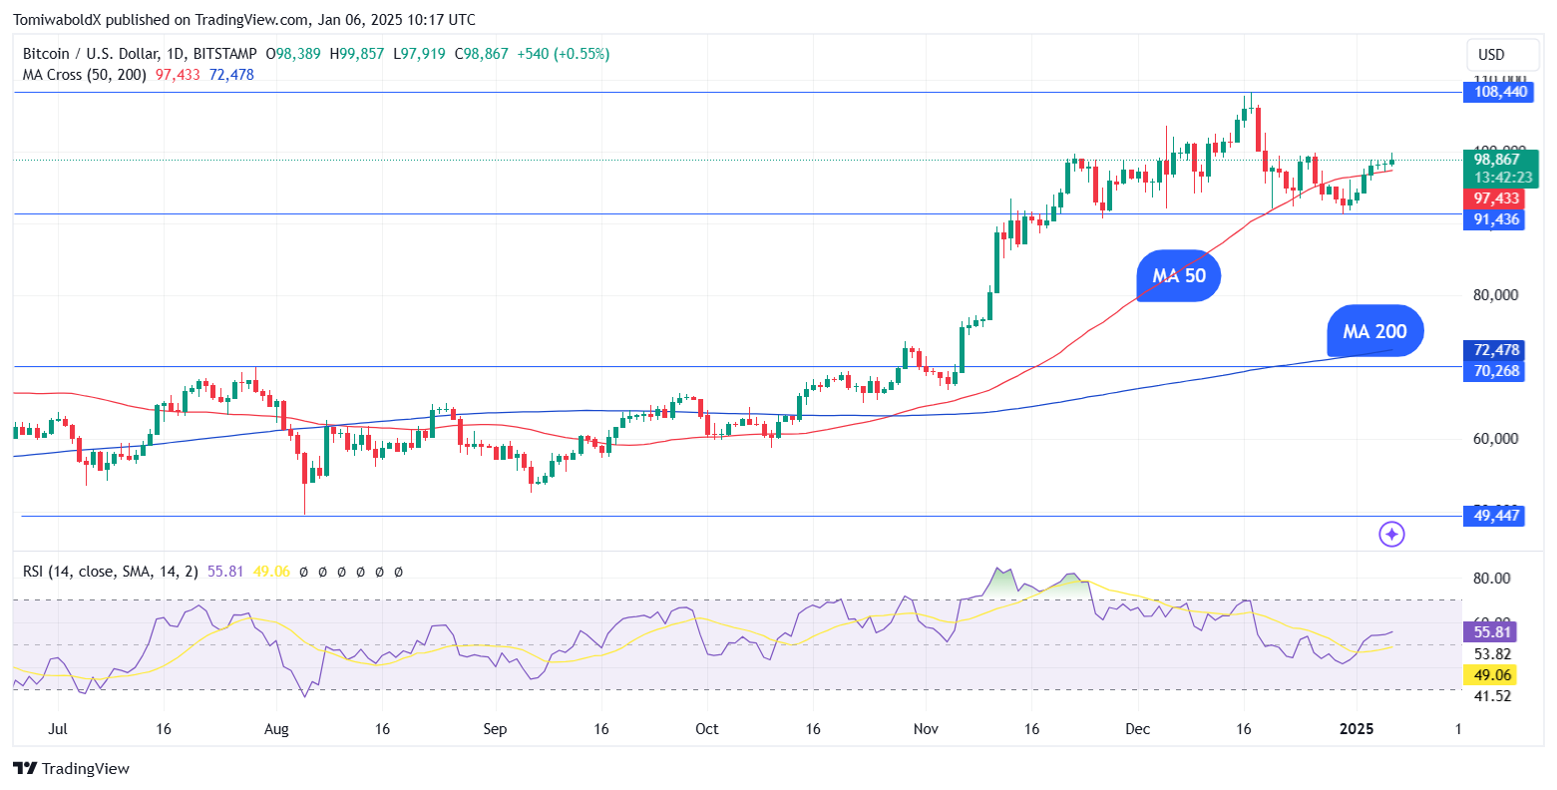Click the TradingView logo at bottom left

71,768
